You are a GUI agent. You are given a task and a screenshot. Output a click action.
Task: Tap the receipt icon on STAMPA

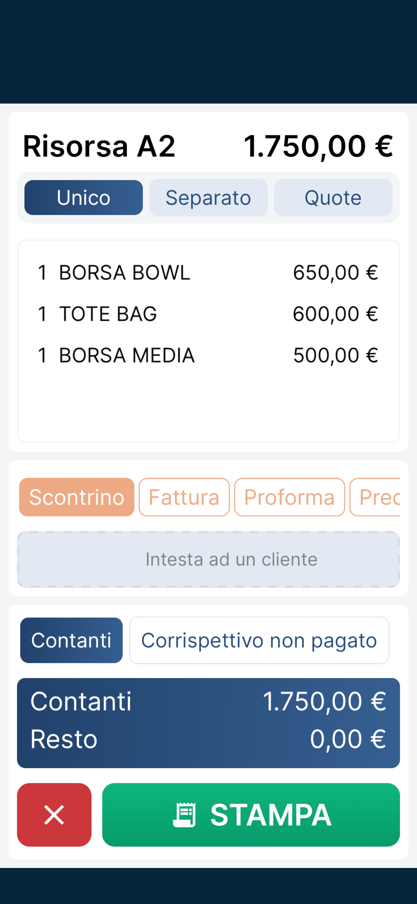(184, 815)
